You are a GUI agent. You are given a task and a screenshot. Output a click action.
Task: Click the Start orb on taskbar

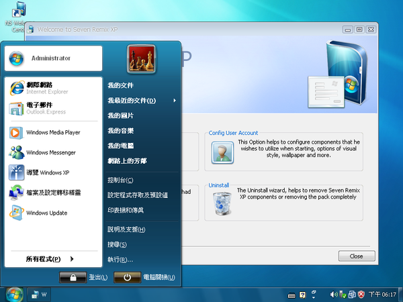pyautogui.click(x=14, y=295)
